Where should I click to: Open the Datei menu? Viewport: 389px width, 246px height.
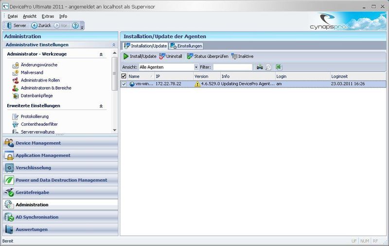point(13,16)
